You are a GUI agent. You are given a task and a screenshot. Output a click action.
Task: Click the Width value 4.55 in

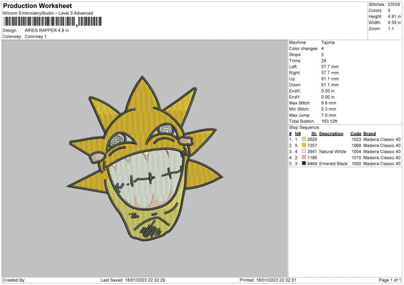394,23
